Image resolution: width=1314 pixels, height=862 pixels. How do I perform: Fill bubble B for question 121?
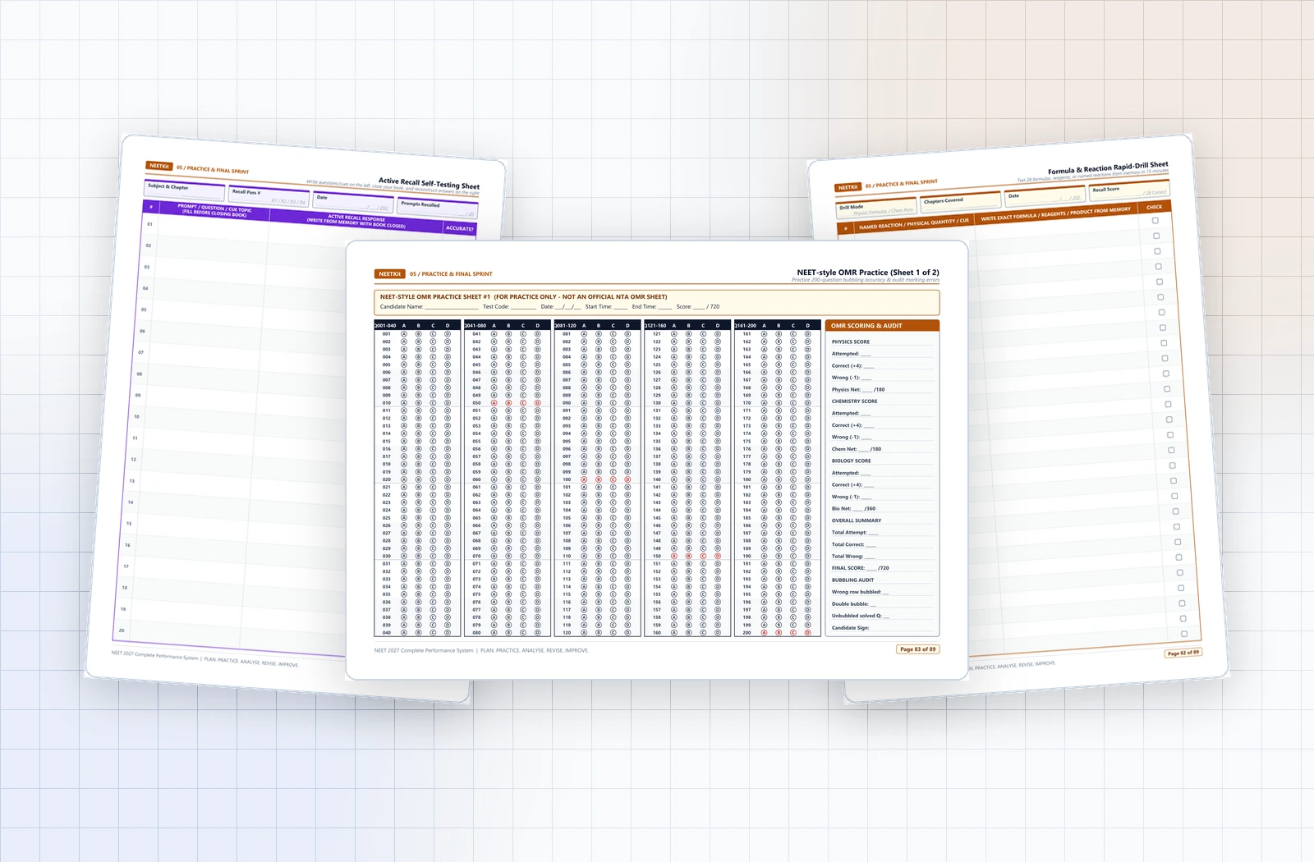(x=689, y=334)
